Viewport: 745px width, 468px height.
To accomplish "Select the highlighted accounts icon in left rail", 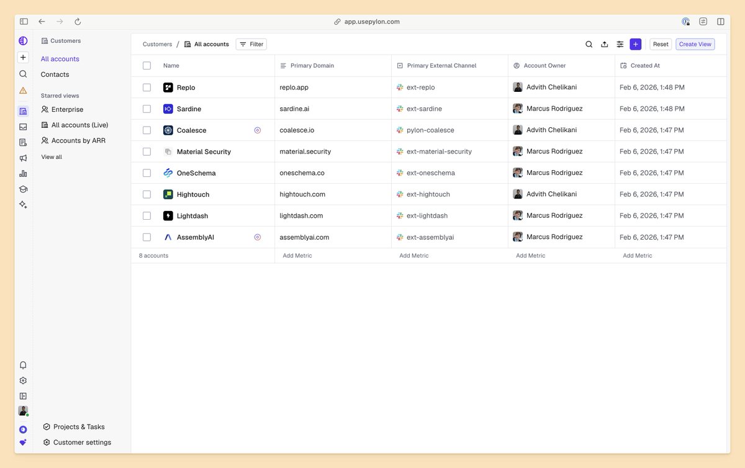I will (x=23, y=111).
